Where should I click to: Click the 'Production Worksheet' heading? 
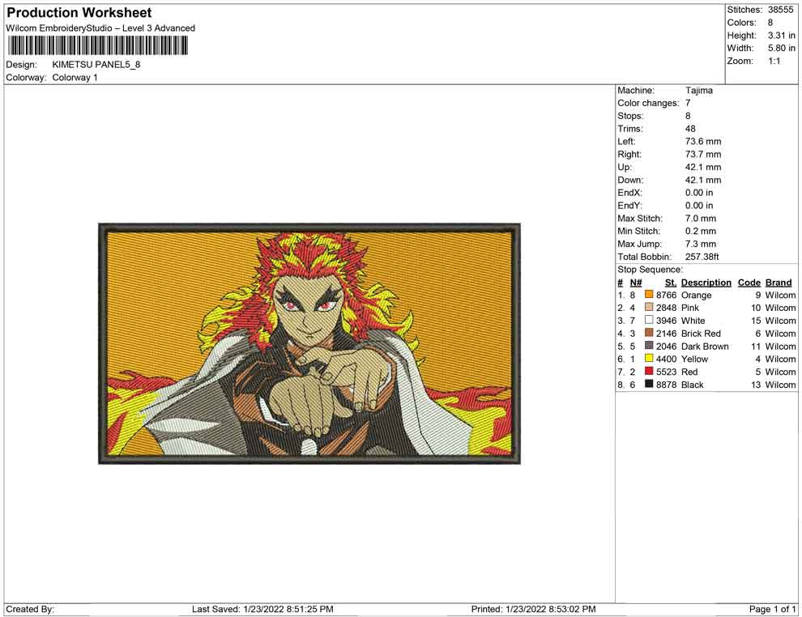(x=79, y=13)
